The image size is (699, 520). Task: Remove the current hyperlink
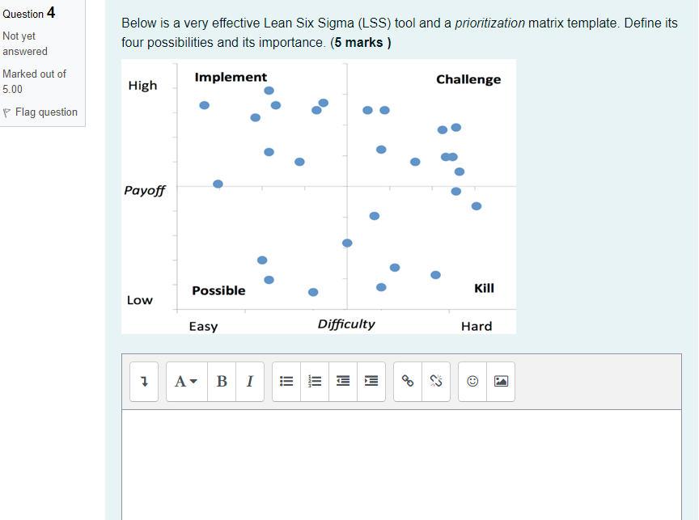(x=434, y=381)
